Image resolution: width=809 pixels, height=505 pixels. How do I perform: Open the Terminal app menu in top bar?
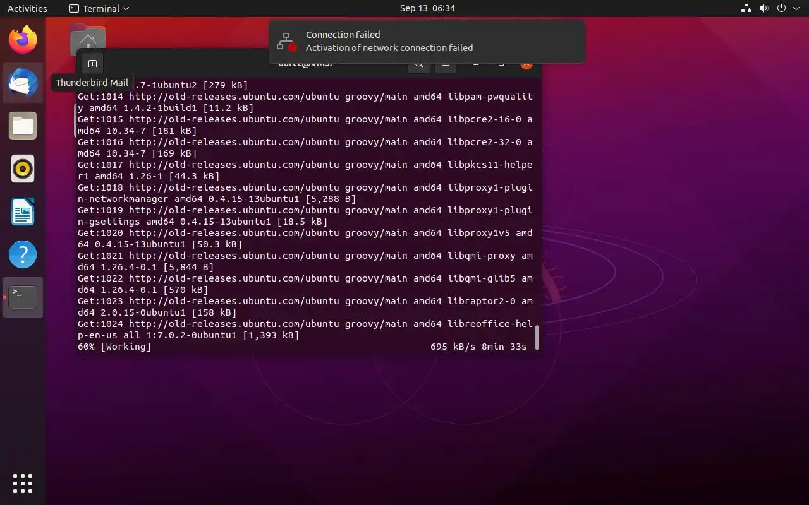(99, 8)
